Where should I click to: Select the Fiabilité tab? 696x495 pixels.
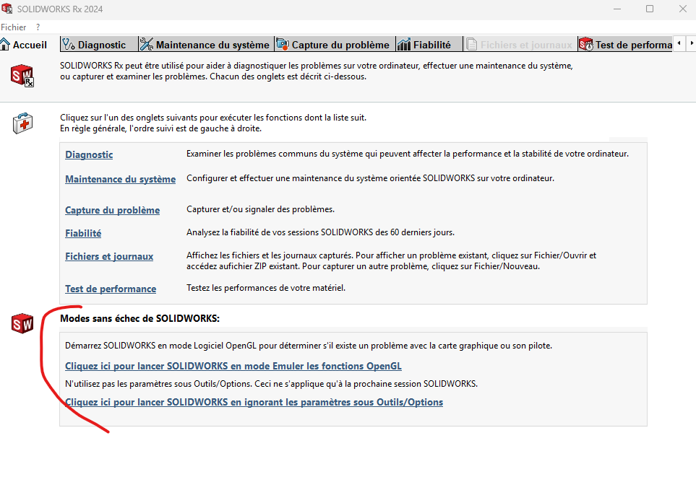[x=425, y=45]
